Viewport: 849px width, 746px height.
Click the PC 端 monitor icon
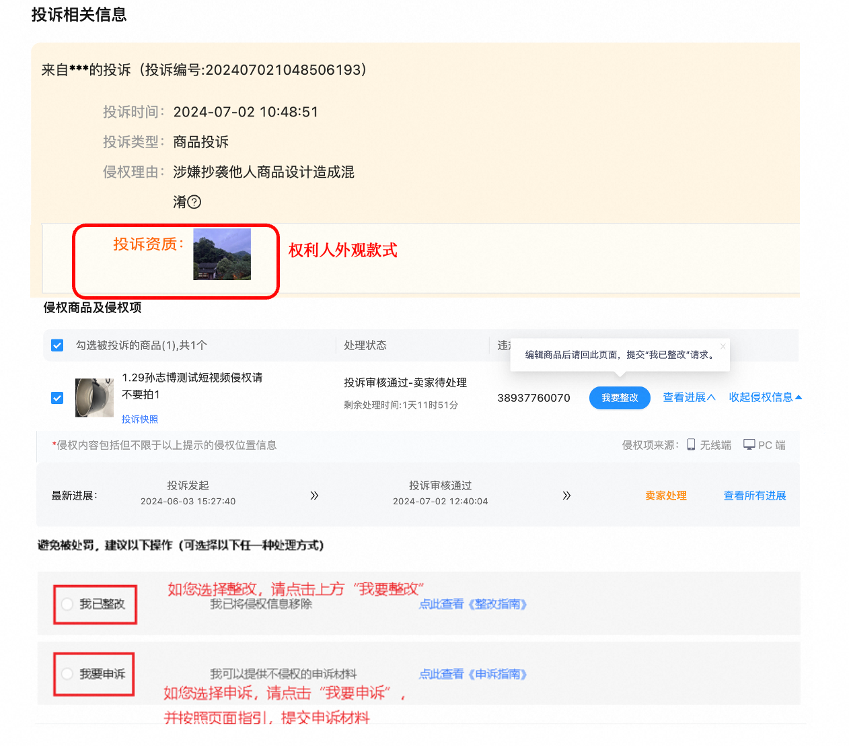749,444
